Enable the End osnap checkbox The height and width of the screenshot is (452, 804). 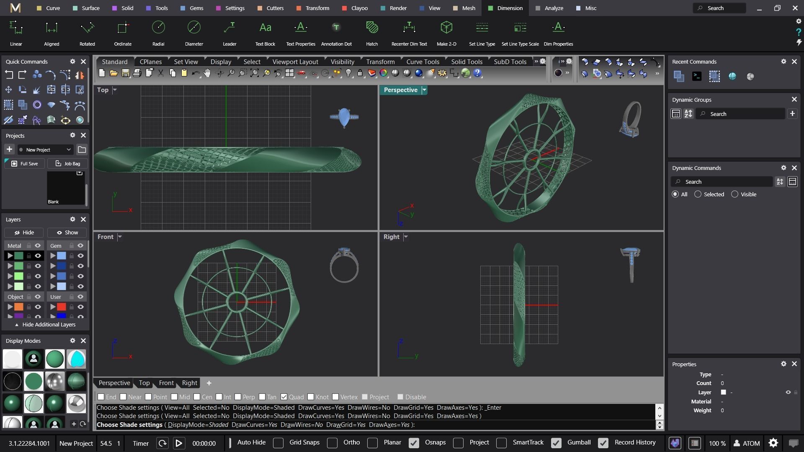tap(101, 397)
